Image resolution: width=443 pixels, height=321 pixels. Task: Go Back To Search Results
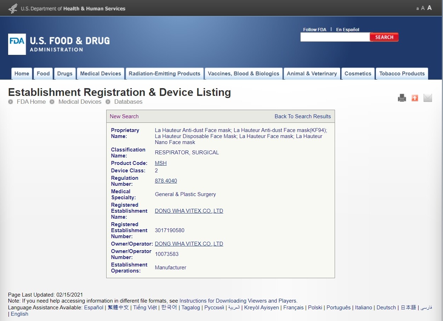(x=303, y=116)
